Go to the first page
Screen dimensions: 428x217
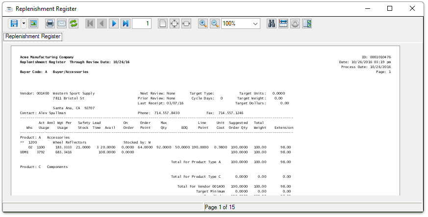click(90, 24)
